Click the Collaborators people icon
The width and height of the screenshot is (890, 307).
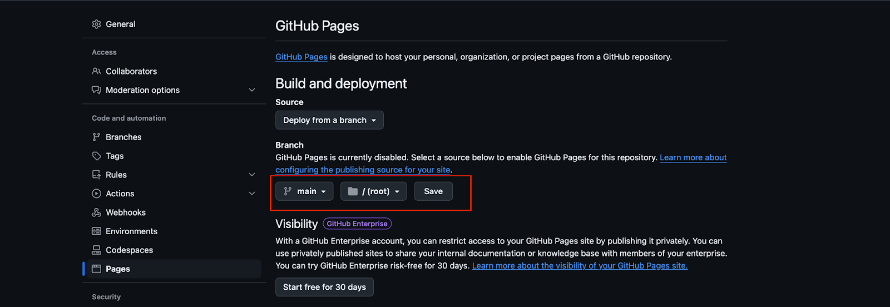coord(96,71)
